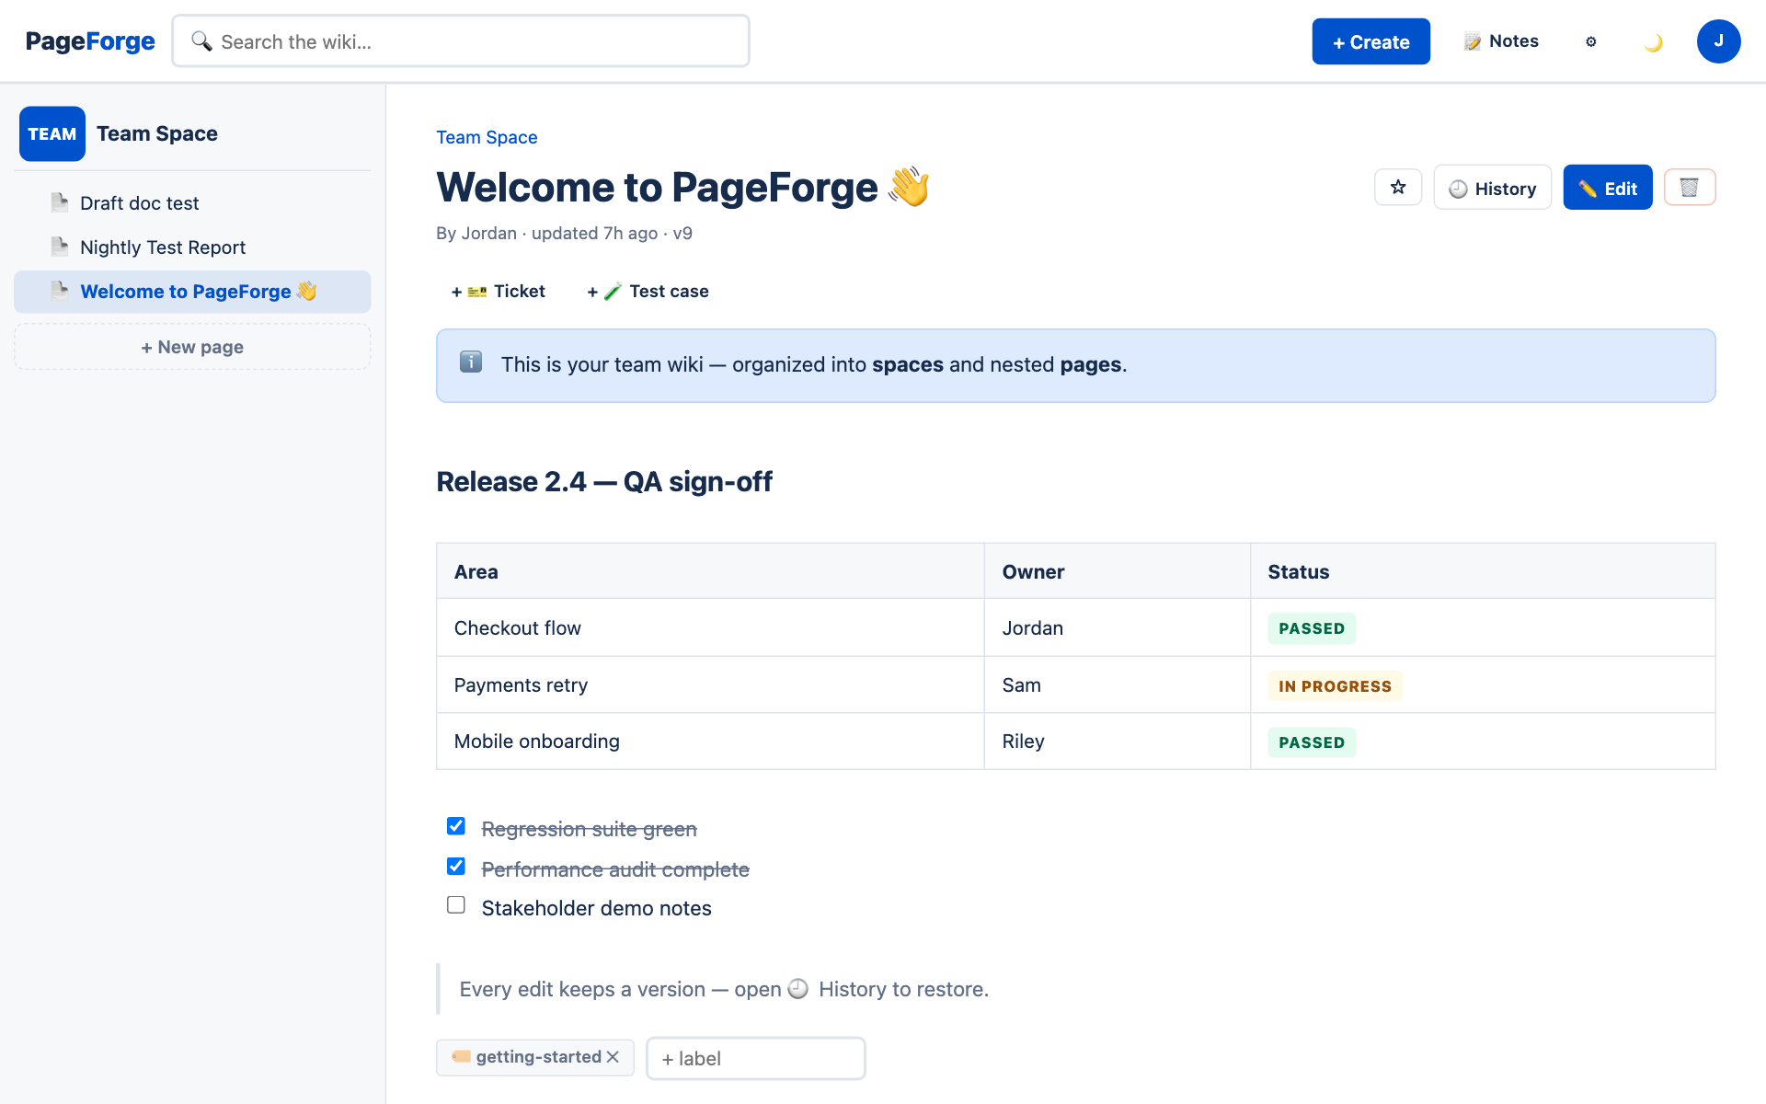Click owner Jordan cell

(1117, 628)
